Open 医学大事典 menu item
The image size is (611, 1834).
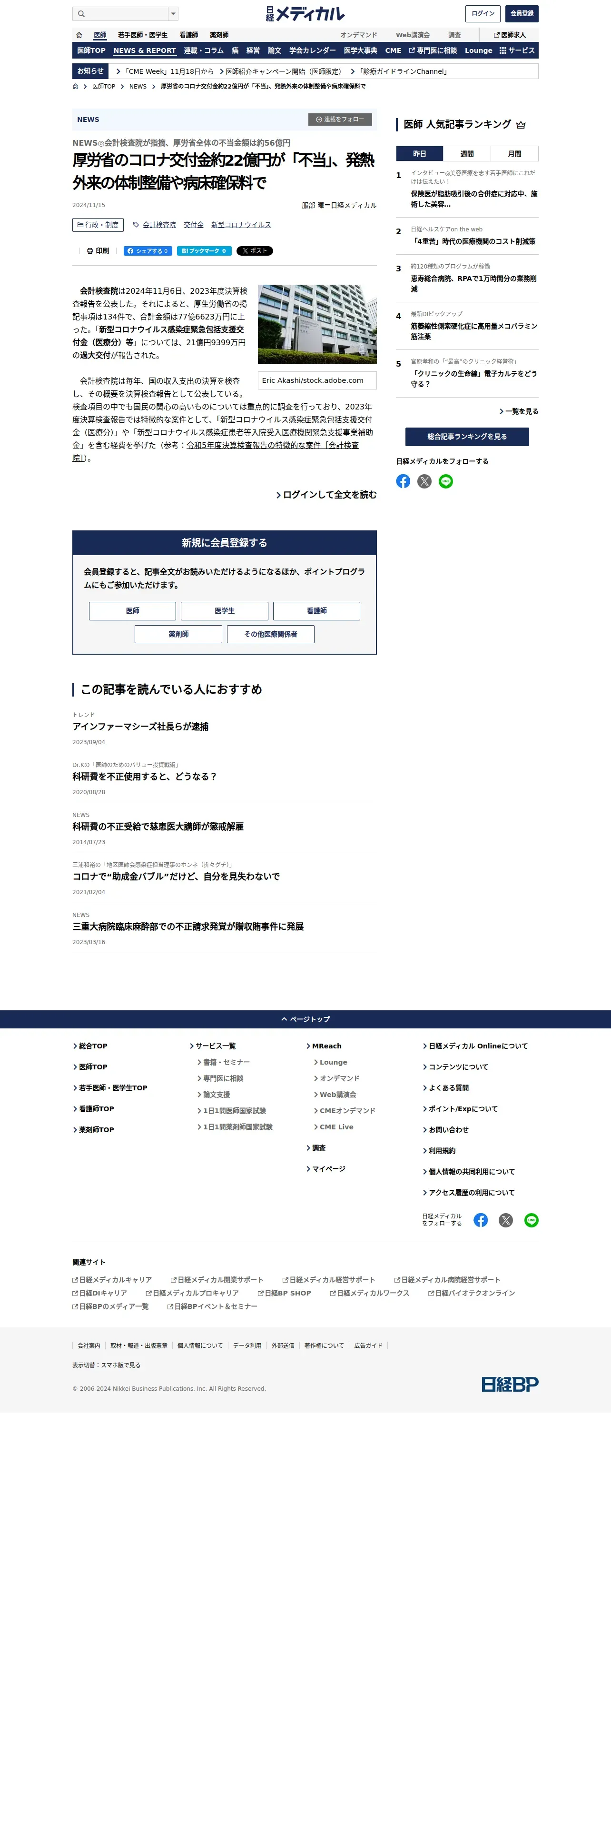coord(361,50)
